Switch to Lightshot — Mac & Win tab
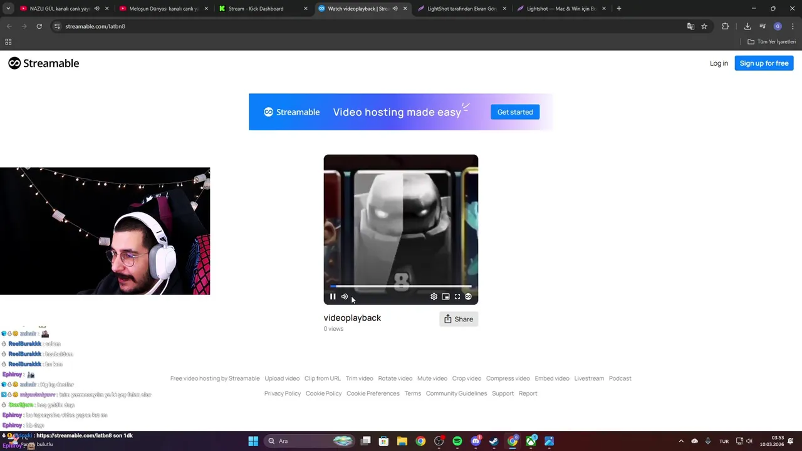Viewport: 802px width, 451px height. (x=561, y=9)
